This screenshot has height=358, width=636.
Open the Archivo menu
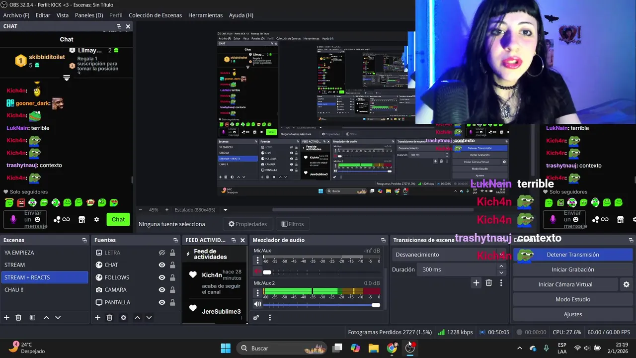point(16,15)
